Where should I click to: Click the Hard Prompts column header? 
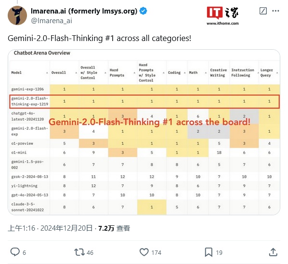[117, 73]
